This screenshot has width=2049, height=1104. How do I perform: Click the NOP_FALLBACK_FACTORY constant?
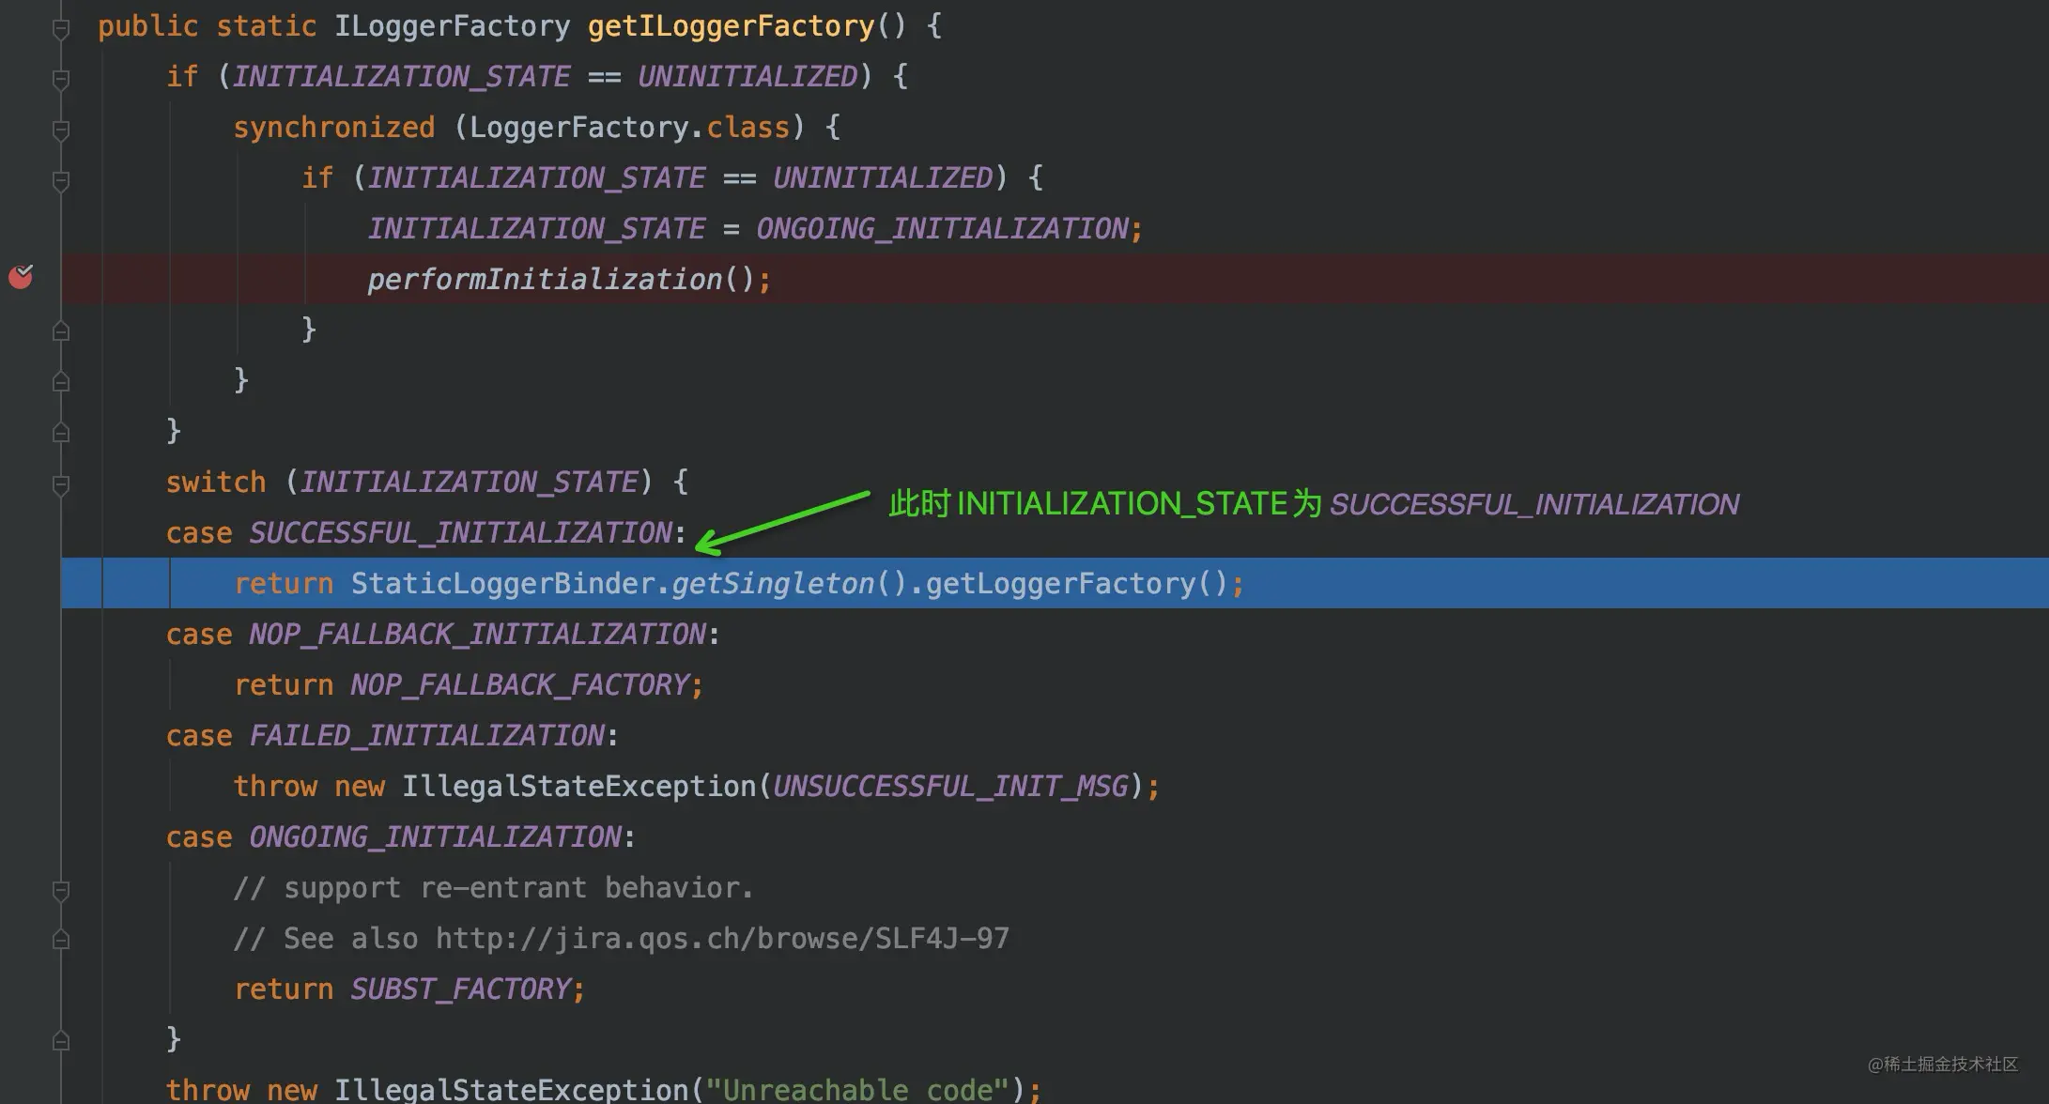[x=520, y=685]
